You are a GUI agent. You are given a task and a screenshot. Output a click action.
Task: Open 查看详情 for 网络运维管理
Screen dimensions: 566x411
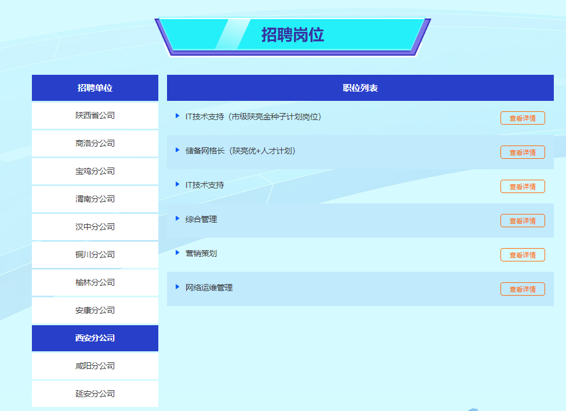point(523,289)
